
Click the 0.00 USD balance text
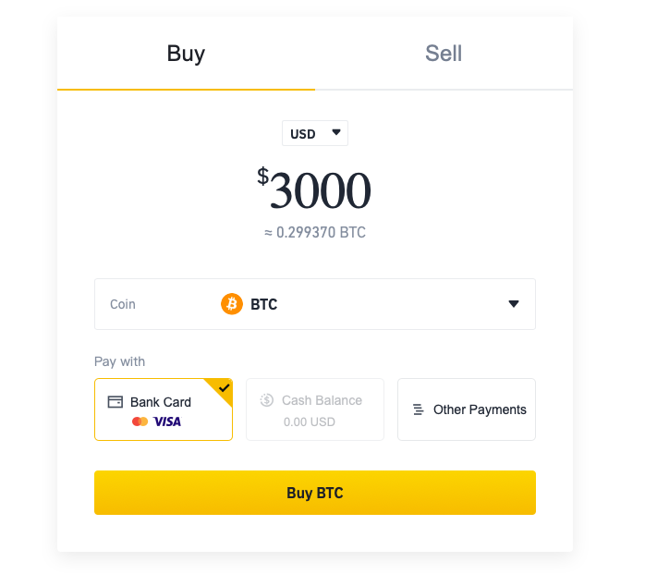pos(310,421)
